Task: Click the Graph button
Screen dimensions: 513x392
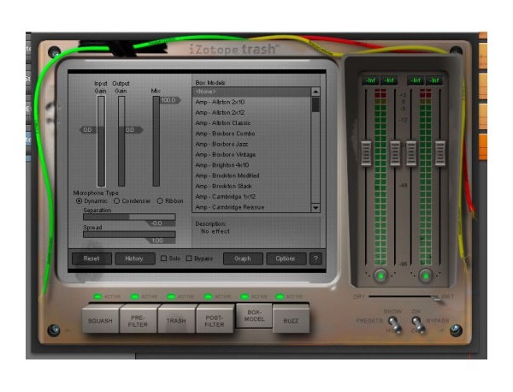Action: point(243,258)
